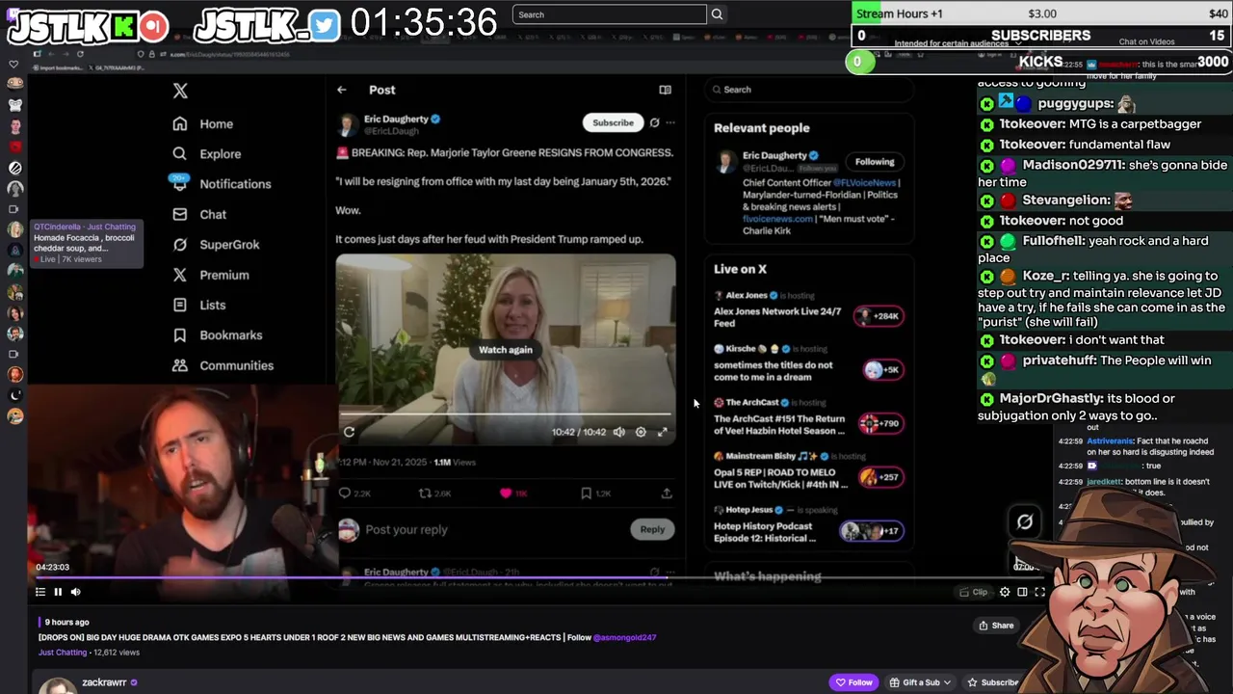This screenshot has width=1233, height=694.
Task: Open SuperGrok in the X sidebar
Action: 216,244
